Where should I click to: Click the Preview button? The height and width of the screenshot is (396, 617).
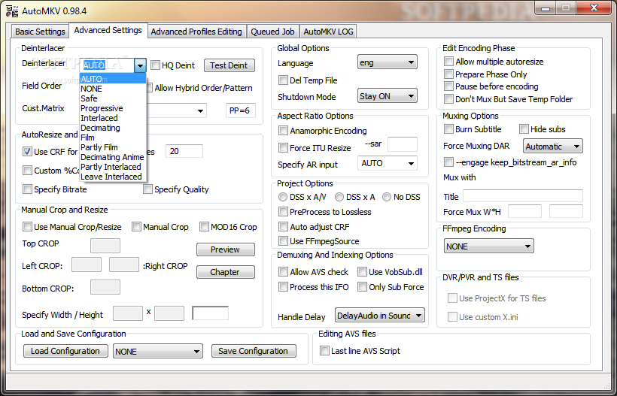pyautogui.click(x=226, y=249)
